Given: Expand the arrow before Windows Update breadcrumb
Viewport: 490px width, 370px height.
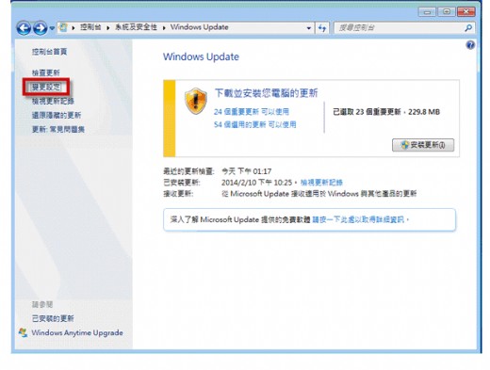Looking at the screenshot, I should tap(164, 27).
